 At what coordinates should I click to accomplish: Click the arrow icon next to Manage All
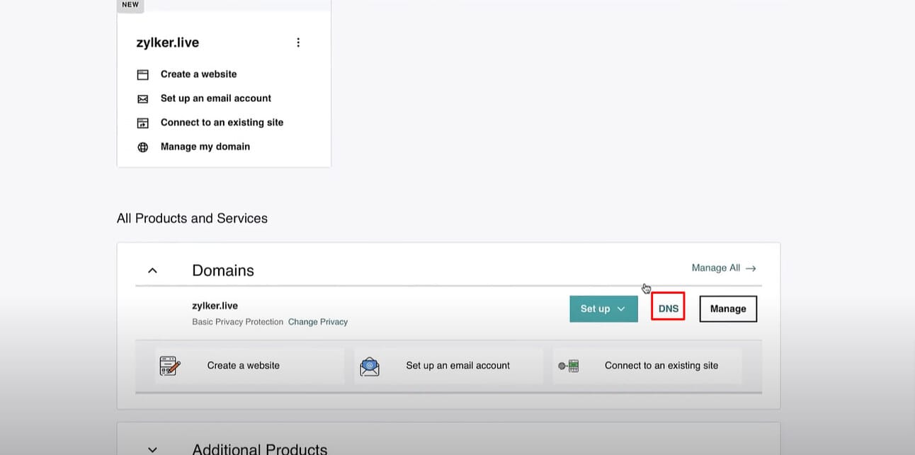(751, 268)
